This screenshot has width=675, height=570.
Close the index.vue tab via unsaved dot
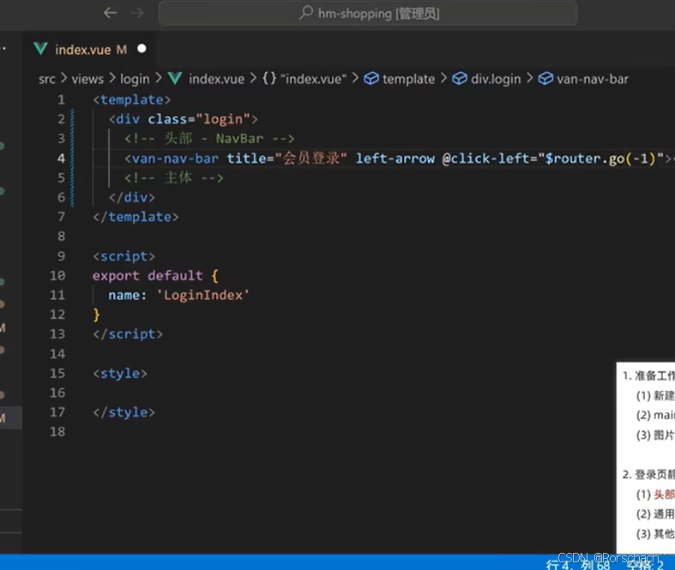click(x=142, y=49)
